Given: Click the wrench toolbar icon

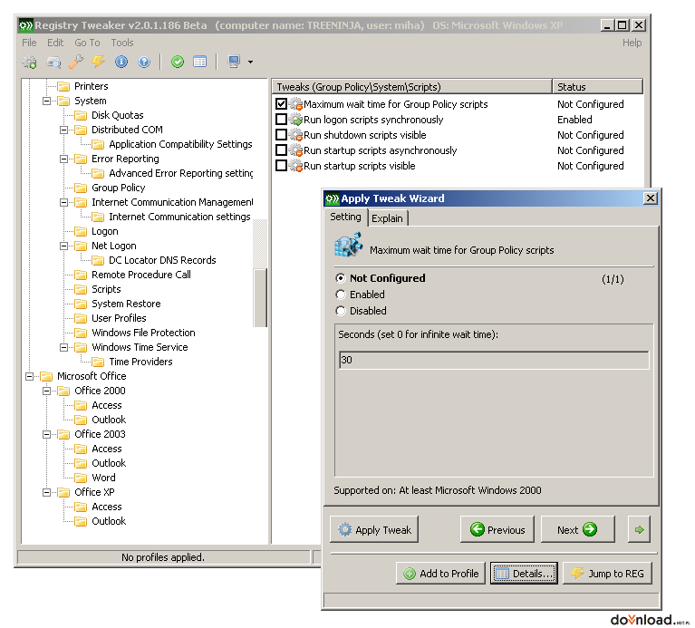Looking at the screenshot, I should 76,62.
